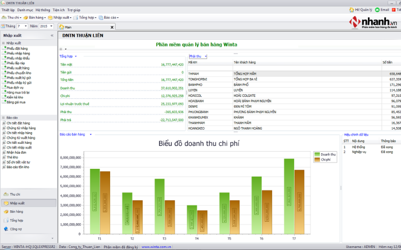The width and height of the screenshot is (401, 250).
Task: Open the Email button
Action: click(382, 10)
